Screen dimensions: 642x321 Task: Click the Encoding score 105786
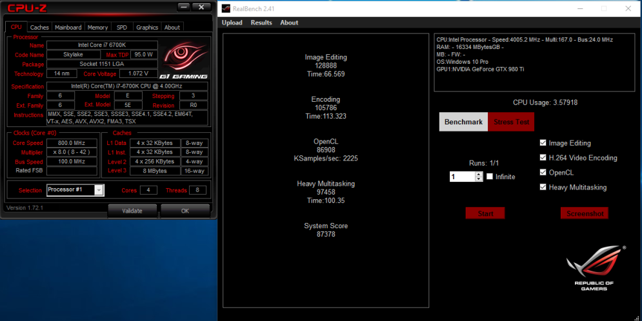pos(326,108)
